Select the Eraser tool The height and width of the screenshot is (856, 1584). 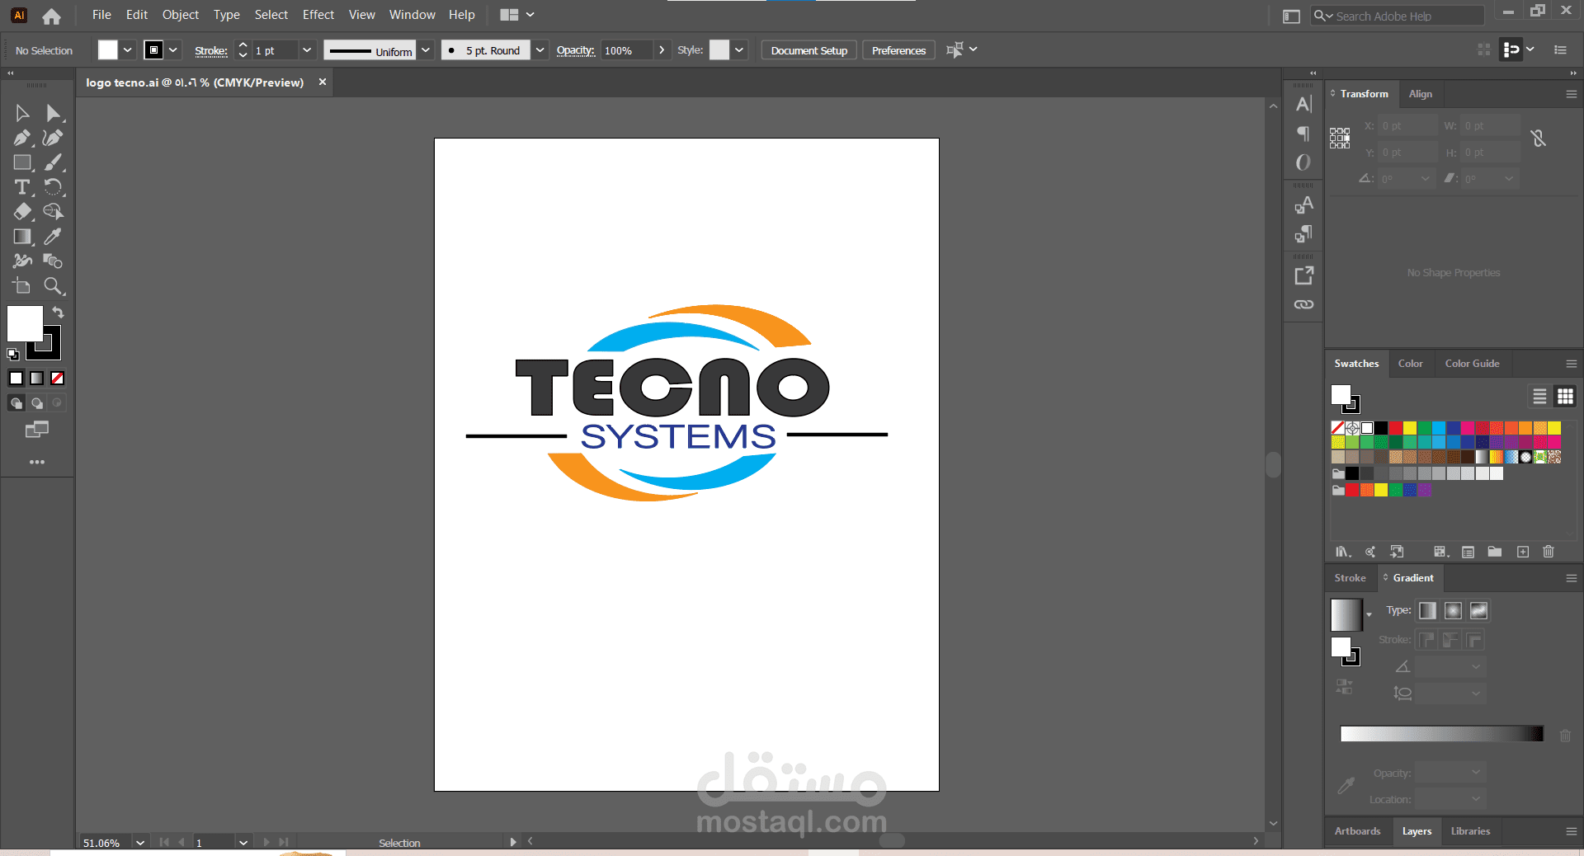coord(22,212)
